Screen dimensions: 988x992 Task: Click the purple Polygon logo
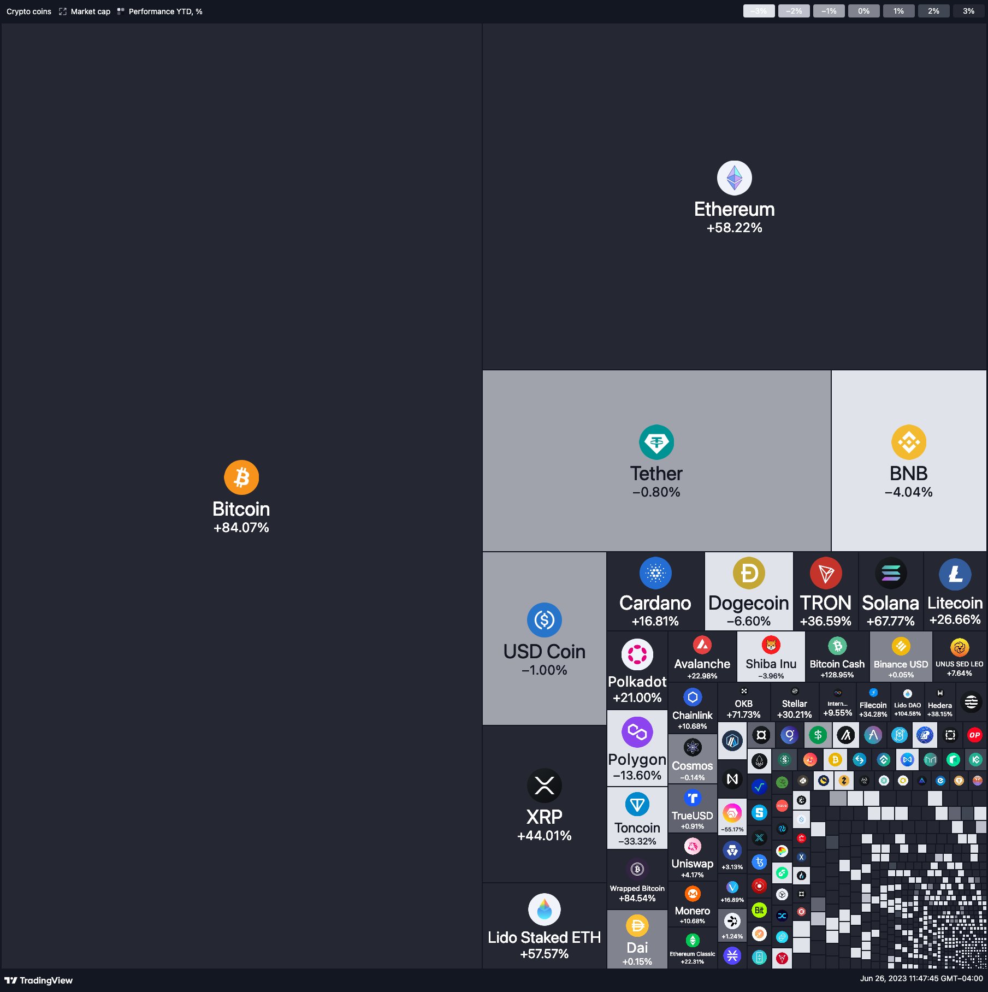tap(637, 732)
